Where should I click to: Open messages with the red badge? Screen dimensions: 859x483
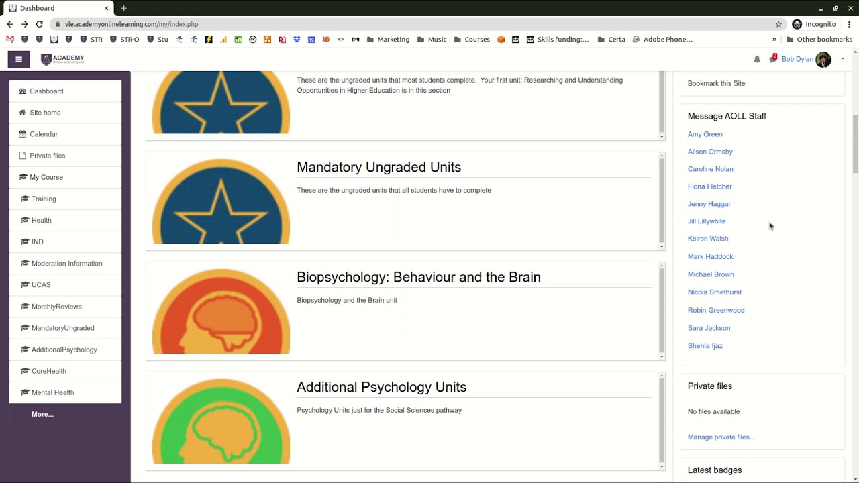pos(773,59)
